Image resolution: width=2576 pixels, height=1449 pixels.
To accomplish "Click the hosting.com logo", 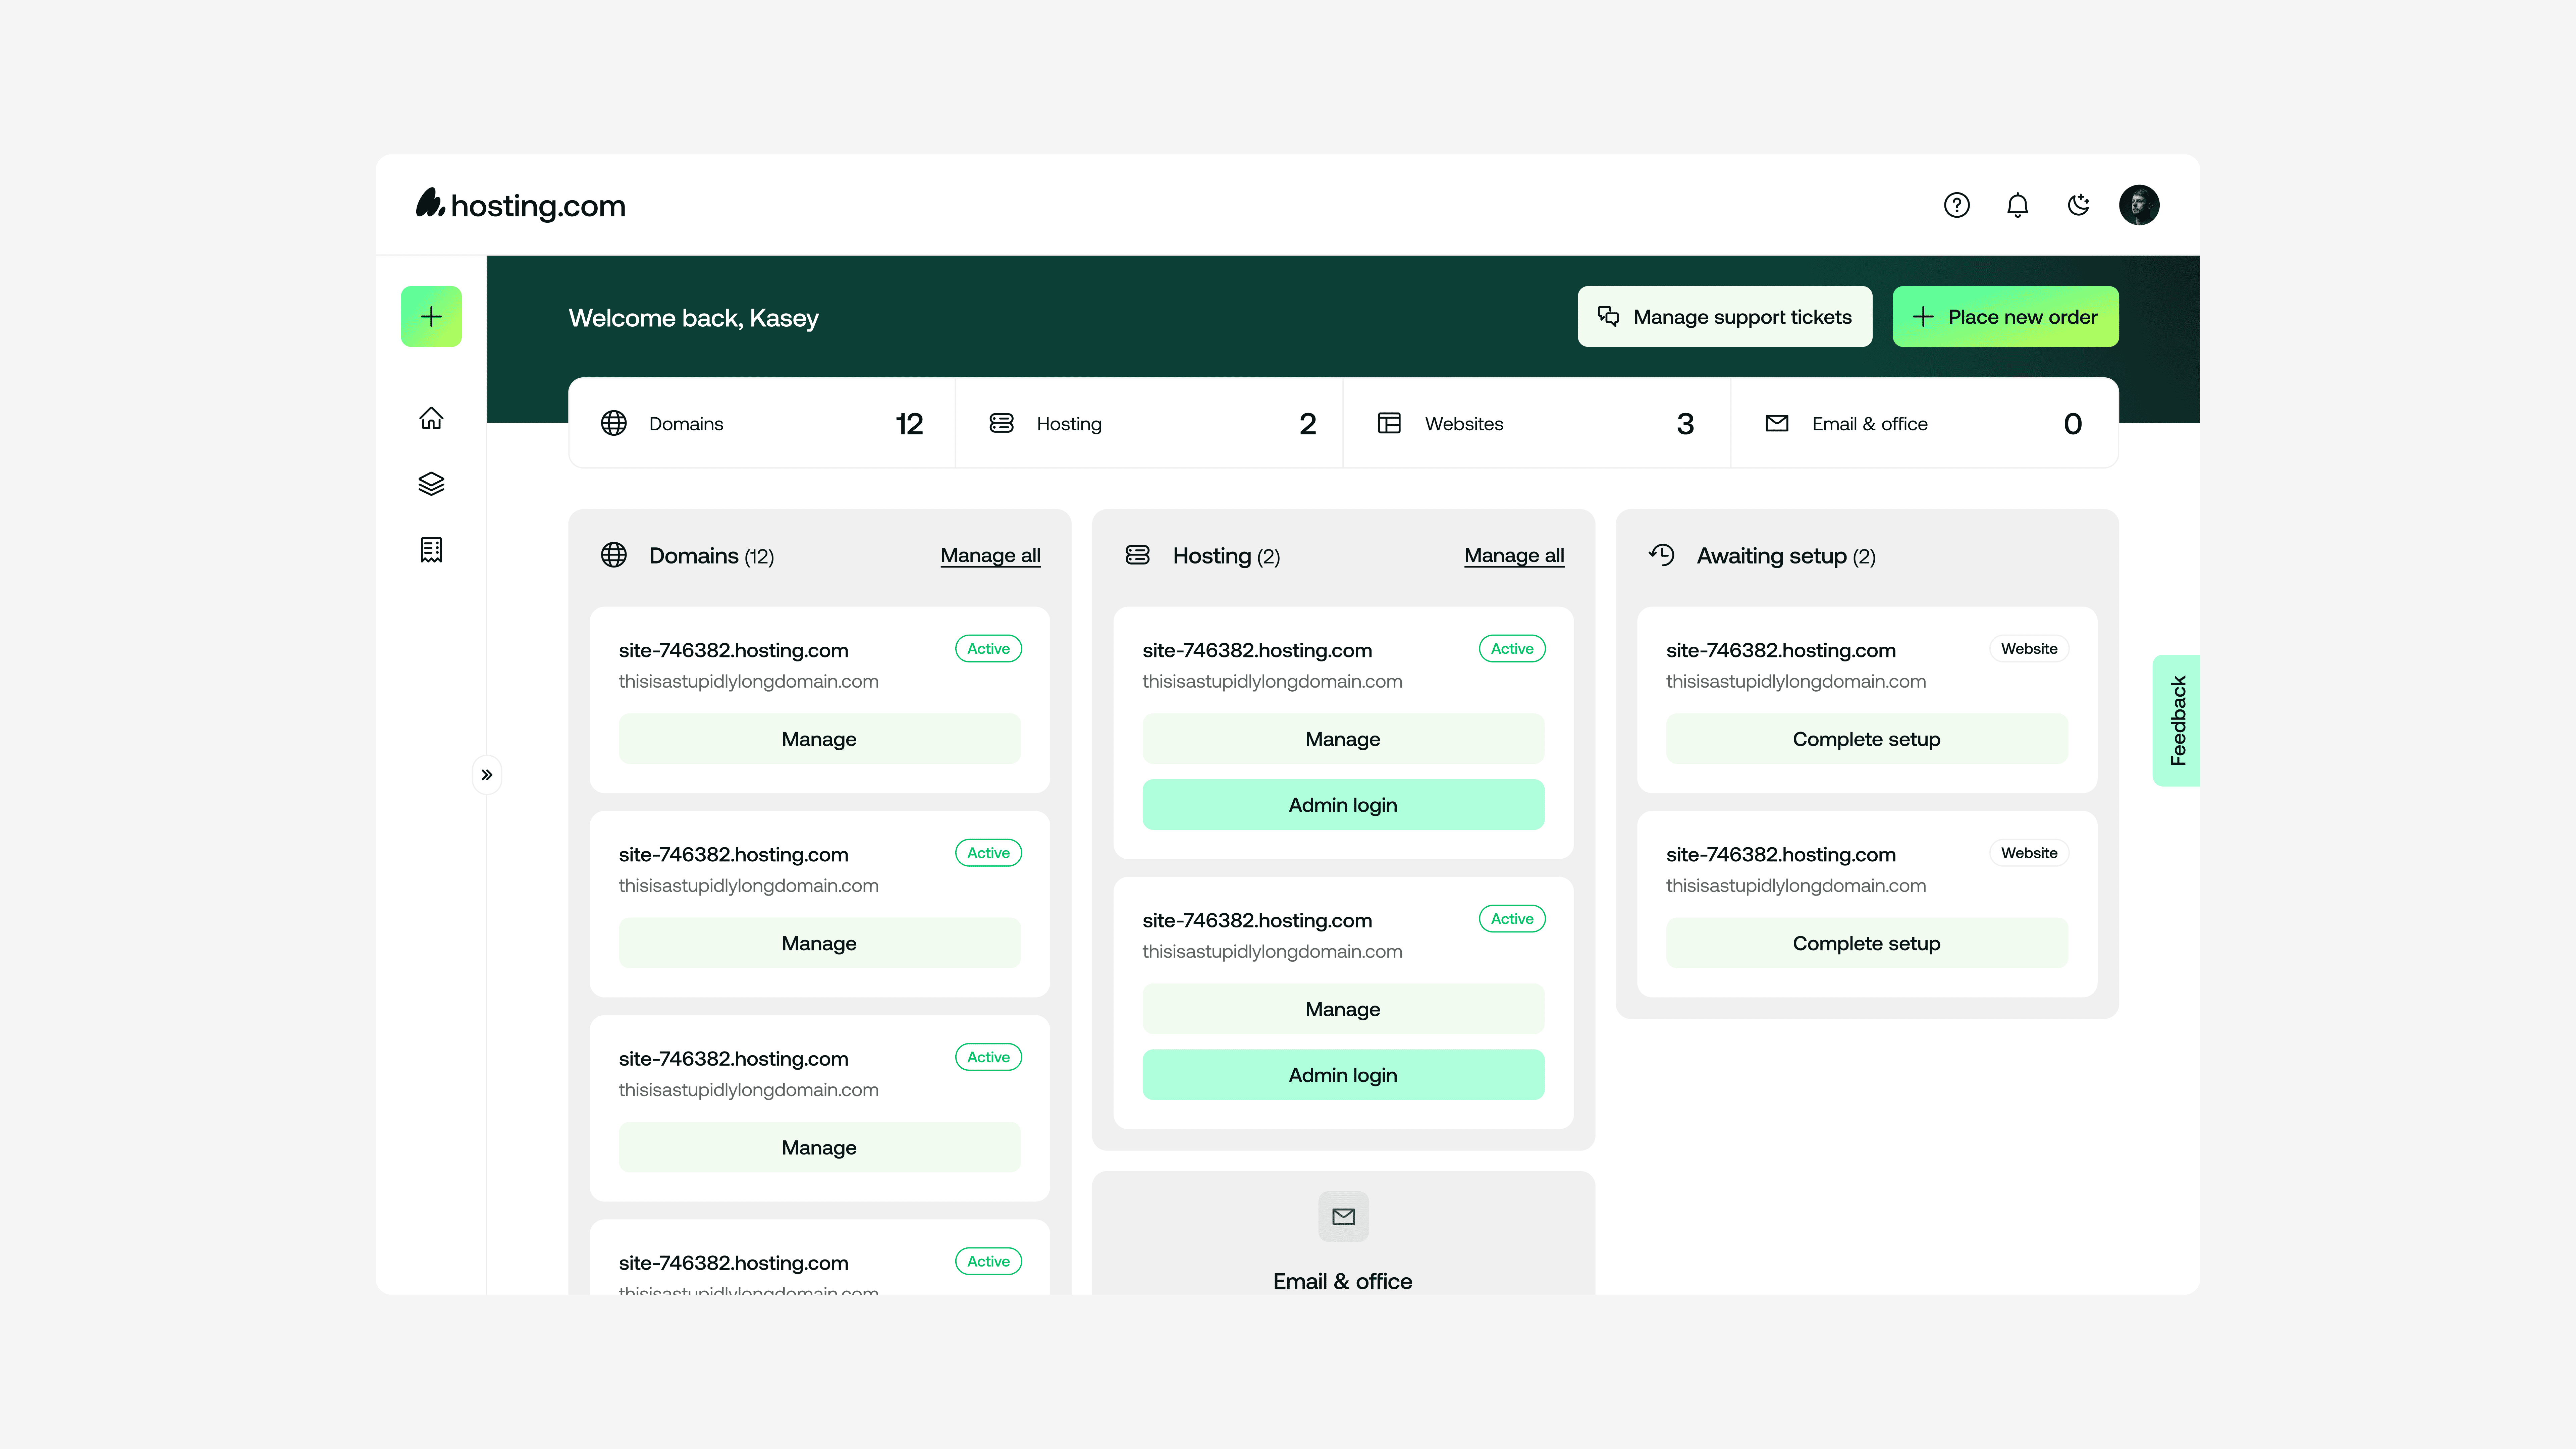I will [521, 205].
